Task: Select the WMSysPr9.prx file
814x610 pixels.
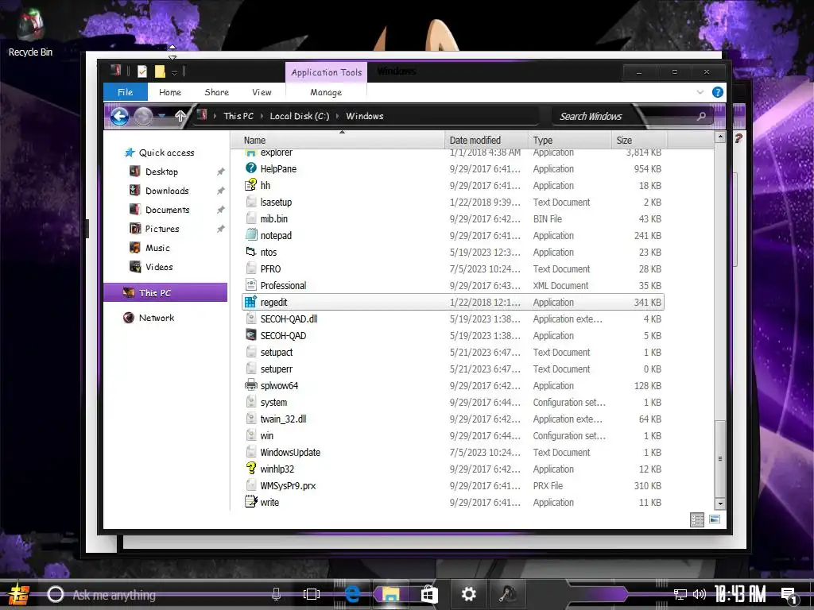Action: coord(288,485)
